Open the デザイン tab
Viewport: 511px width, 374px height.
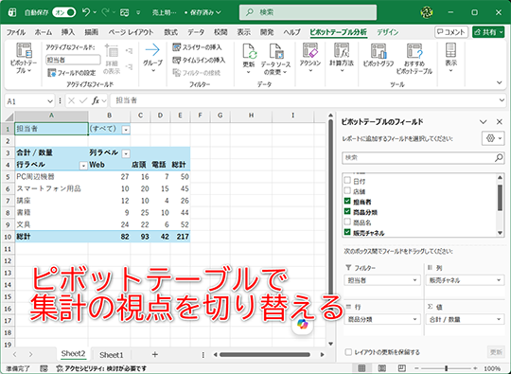tap(387, 32)
